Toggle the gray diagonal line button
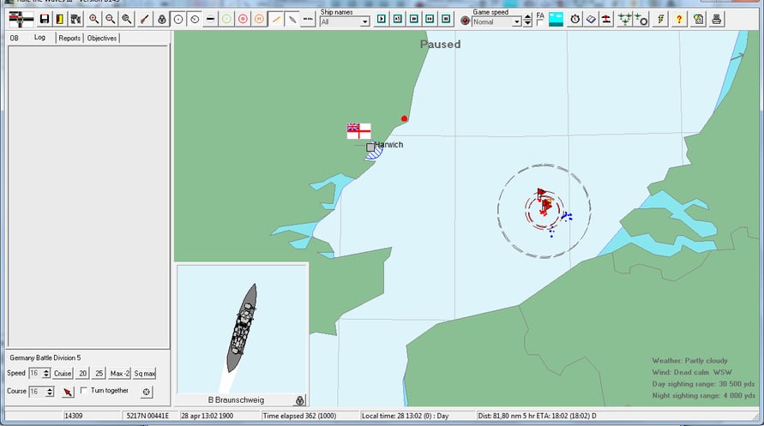 [x=292, y=20]
